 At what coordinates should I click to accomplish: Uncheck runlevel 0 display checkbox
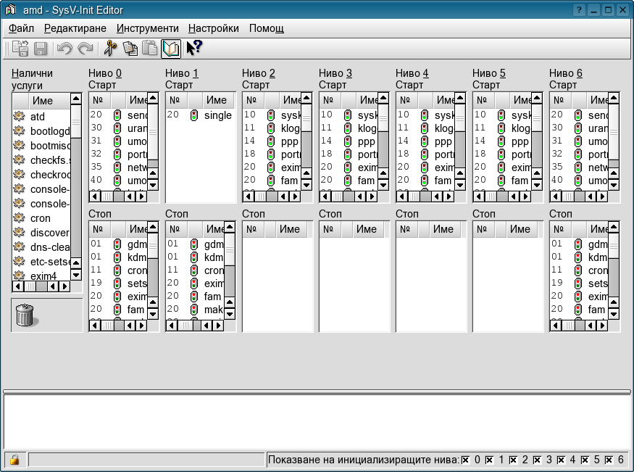tap(466, 460)
